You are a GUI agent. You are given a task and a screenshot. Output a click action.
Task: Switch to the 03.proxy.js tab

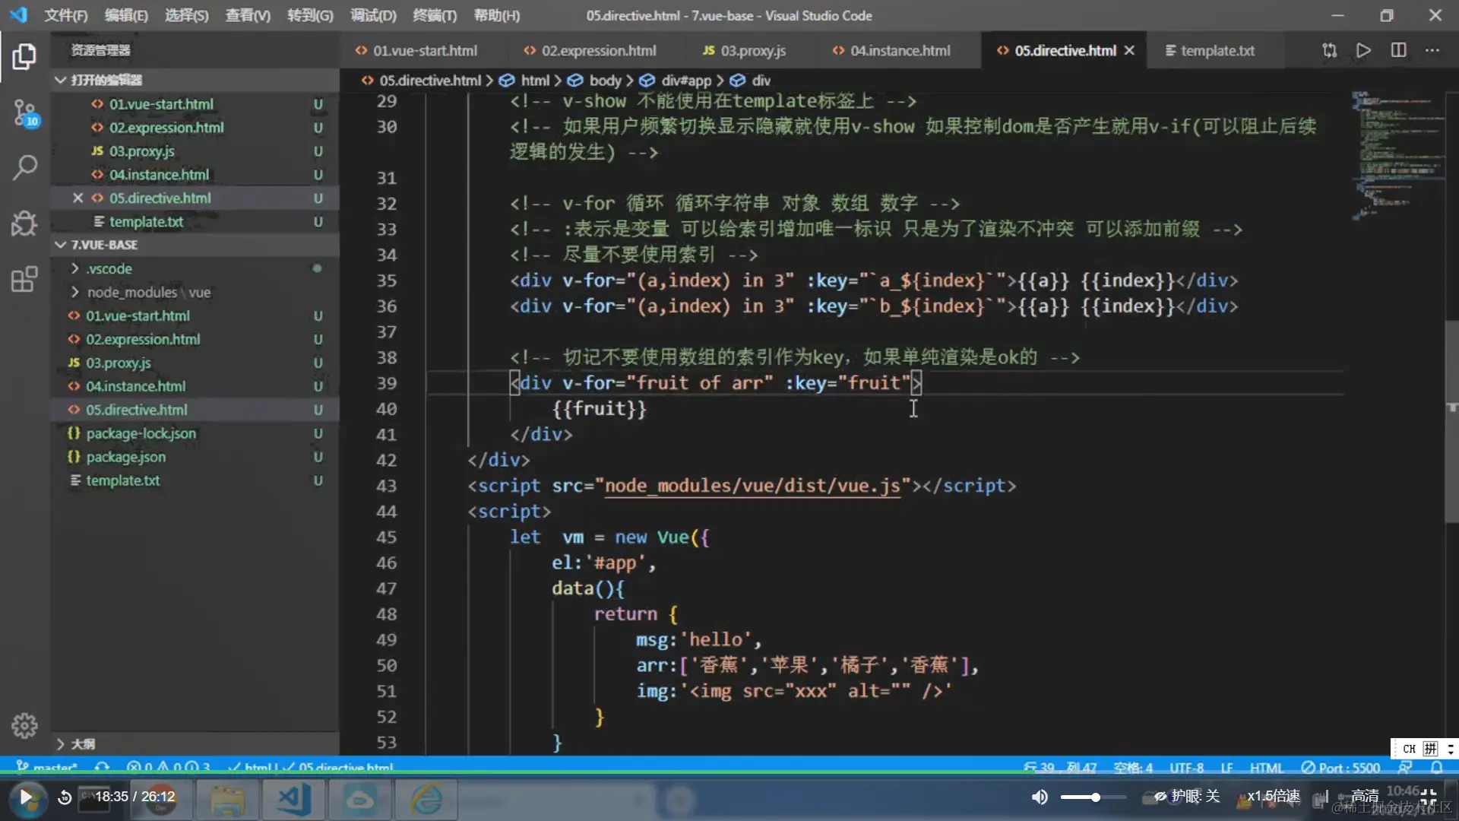pos(744,50)
